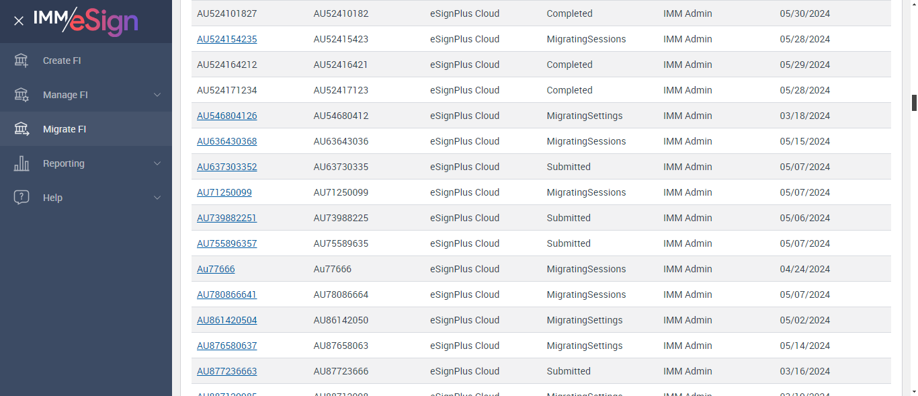
Task: Expand the Help menu chevron
Action: (157, 198)
